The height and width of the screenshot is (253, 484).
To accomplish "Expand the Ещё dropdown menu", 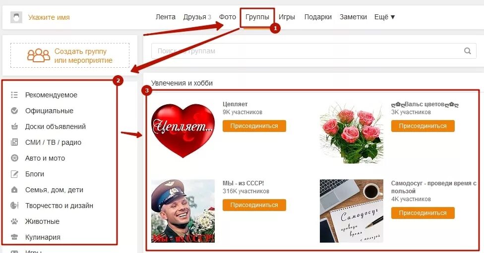I will [384, 17].
